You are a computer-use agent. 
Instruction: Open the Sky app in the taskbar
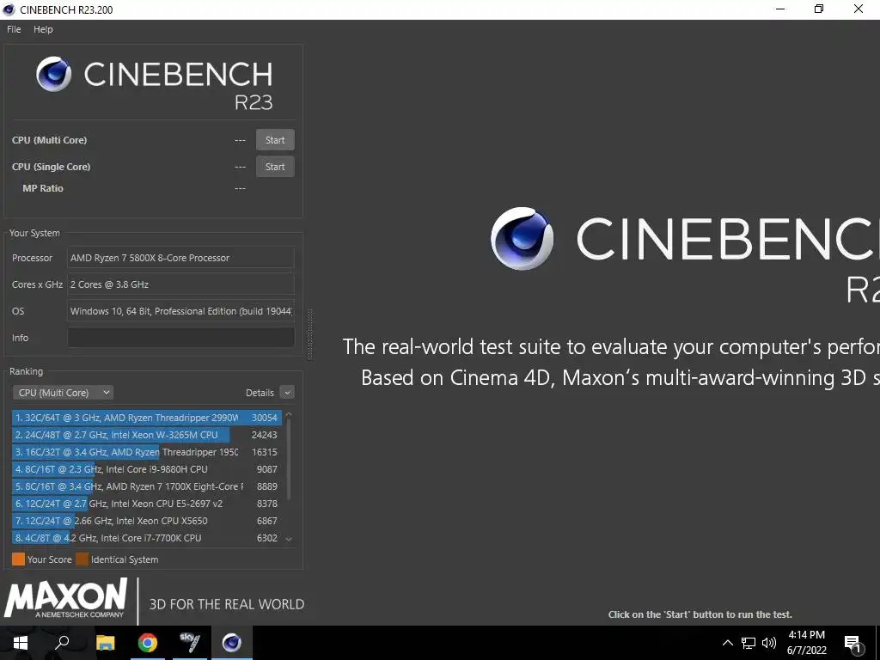pos(190,643)
